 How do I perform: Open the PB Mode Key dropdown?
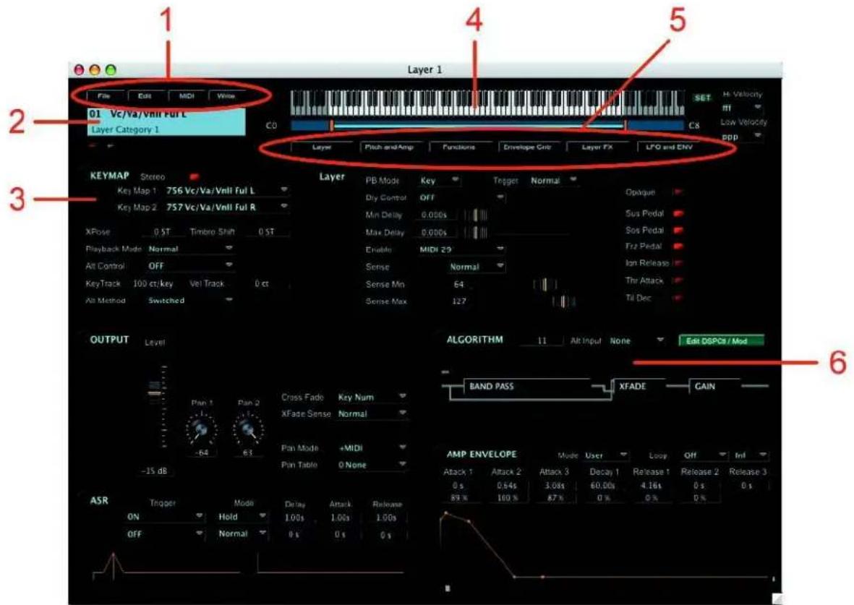point(439,180)
